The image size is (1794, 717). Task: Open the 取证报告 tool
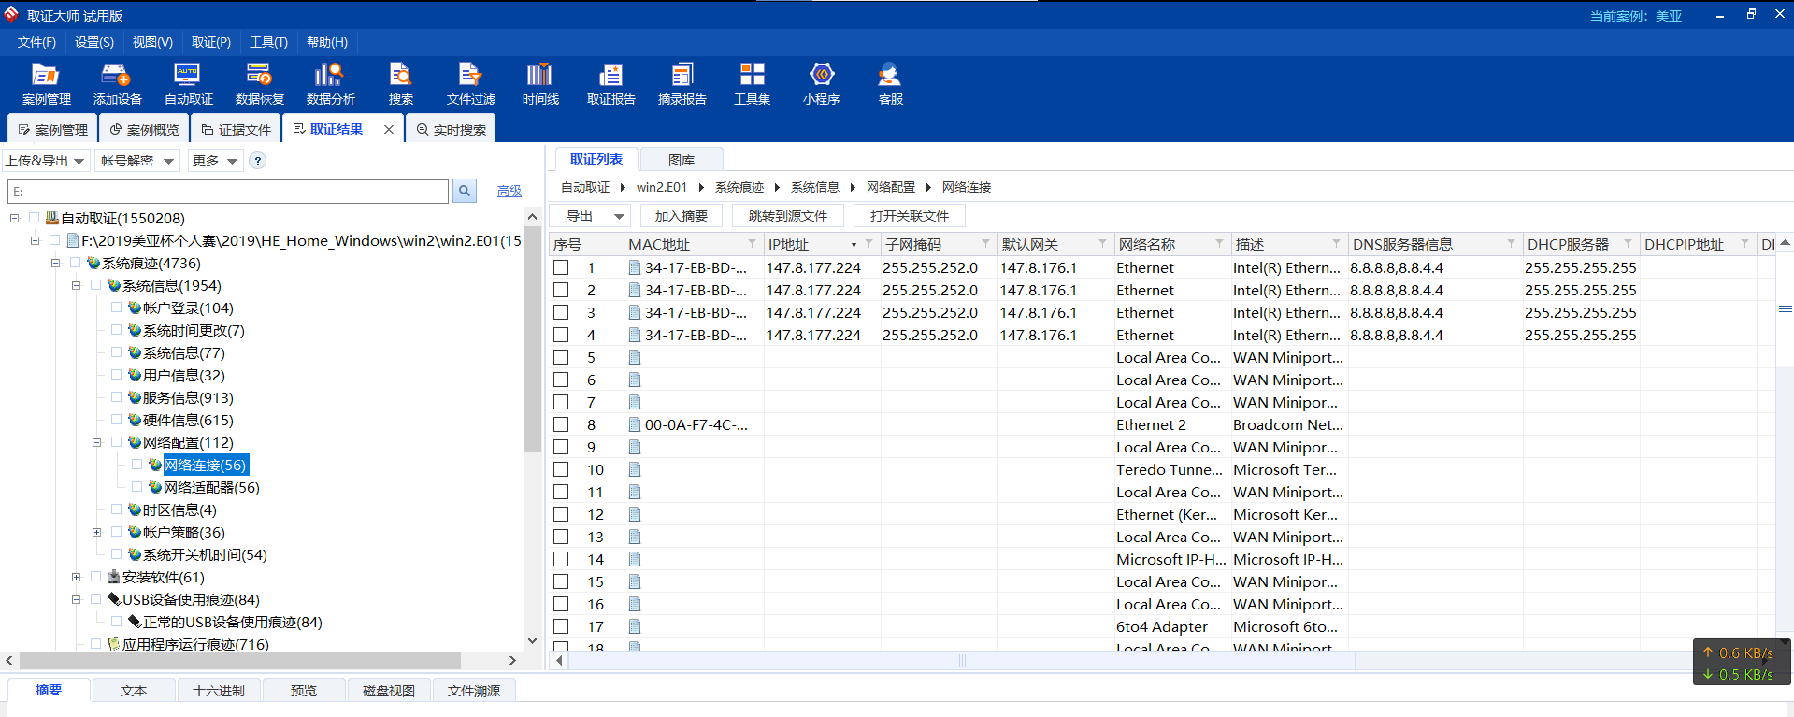[x=610, y=83]
